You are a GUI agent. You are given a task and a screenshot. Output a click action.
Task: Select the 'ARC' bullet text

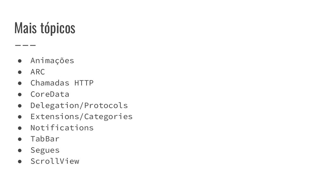37,72
